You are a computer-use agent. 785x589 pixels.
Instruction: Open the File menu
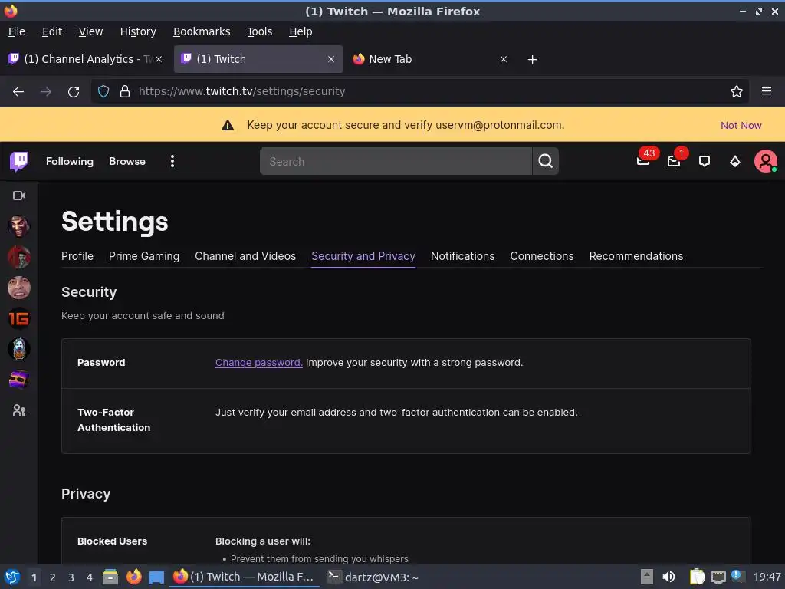(x=17, y=31)
